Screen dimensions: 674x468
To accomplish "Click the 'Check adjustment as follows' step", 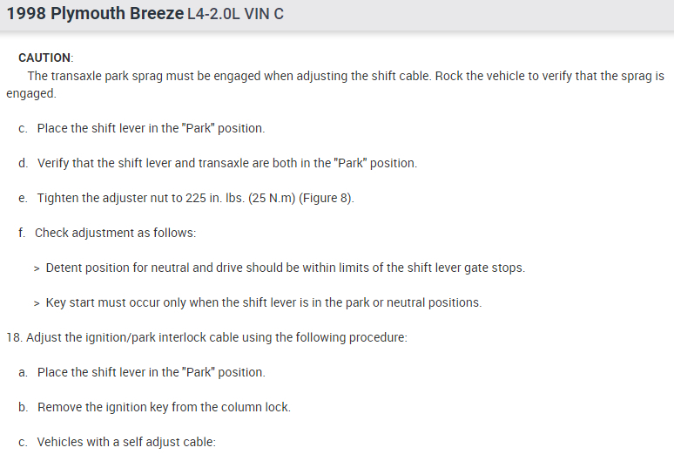I will [x=115, y=233].
